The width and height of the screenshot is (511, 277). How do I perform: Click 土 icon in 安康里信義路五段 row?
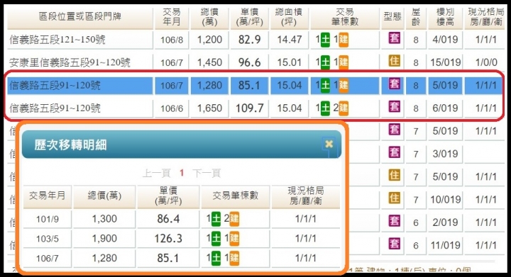(x=325, y=62)
